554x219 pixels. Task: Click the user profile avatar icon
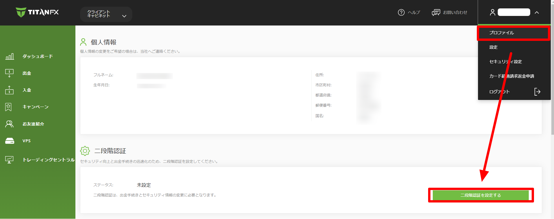coord(492,12)
